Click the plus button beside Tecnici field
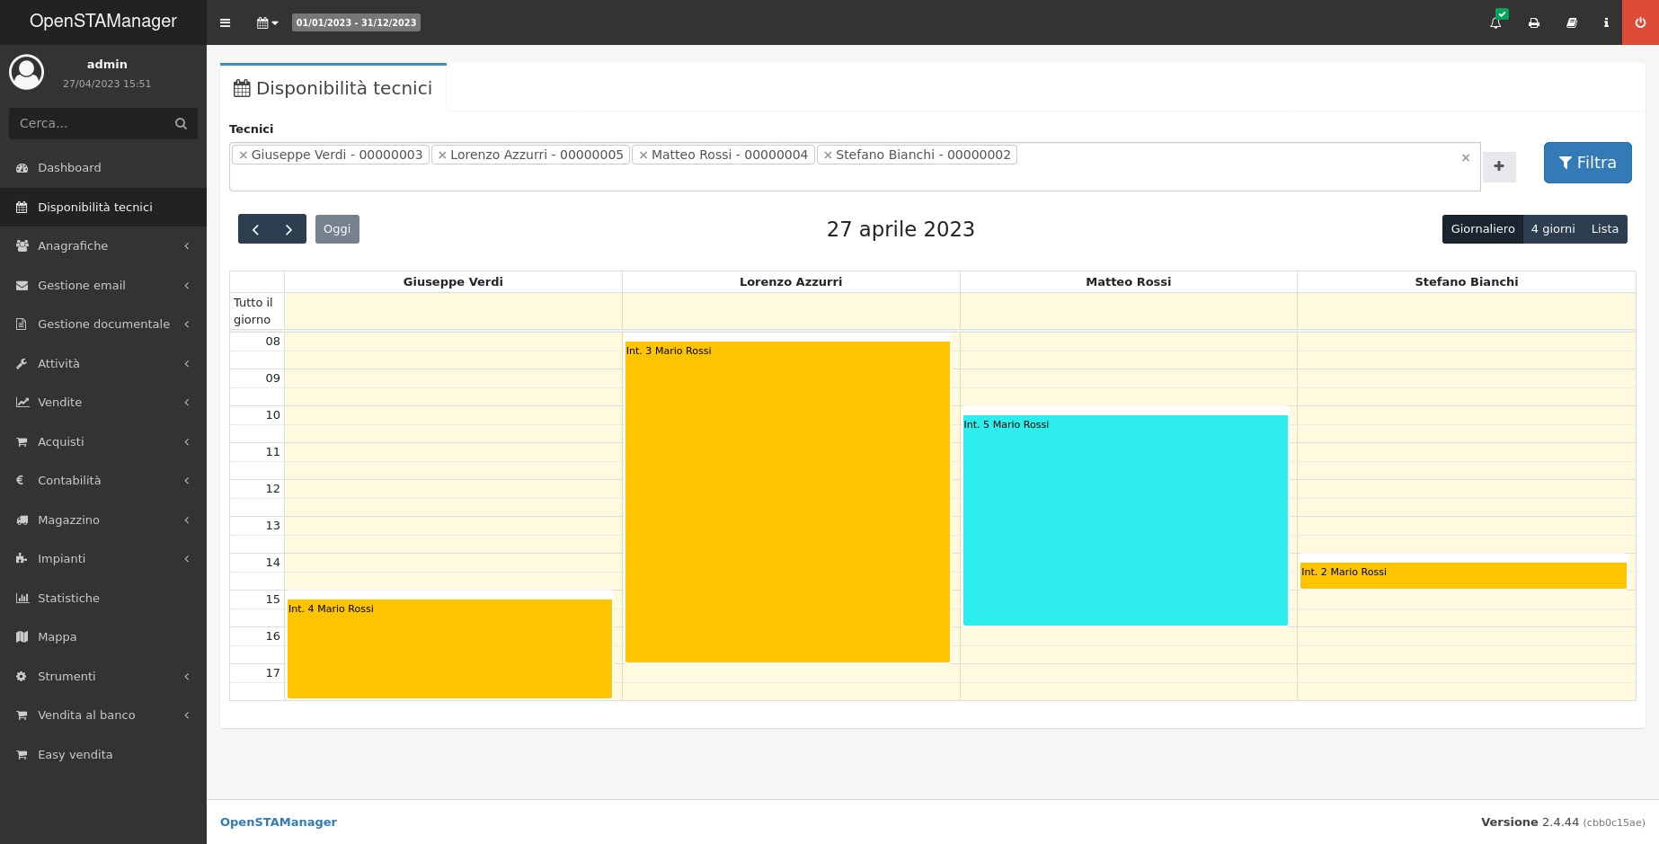Viewport: 1659px width, 844px height. [x=1498, y=166]
